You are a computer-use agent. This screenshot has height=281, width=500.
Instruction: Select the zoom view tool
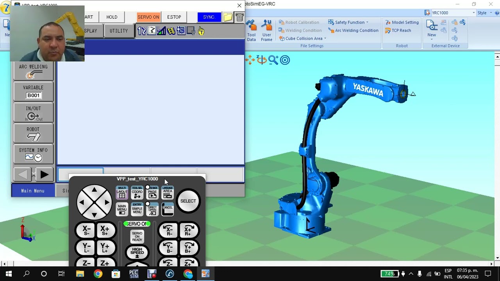tap(273, 60)
